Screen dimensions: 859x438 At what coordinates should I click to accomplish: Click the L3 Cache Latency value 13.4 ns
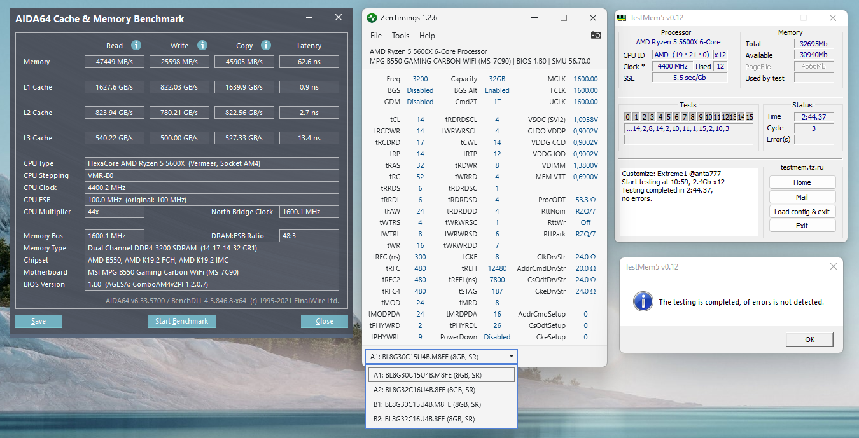click(x=309, y=138)
